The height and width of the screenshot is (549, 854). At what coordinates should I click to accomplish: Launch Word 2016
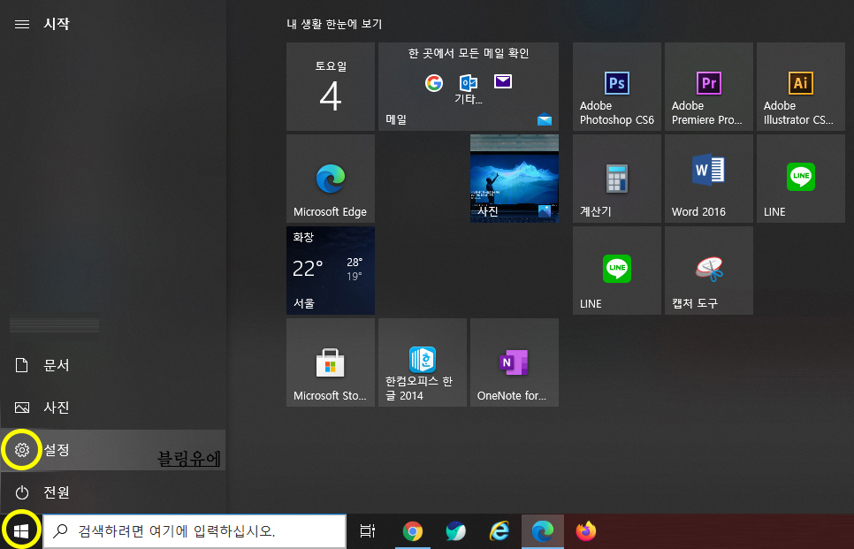pos(708,179)
